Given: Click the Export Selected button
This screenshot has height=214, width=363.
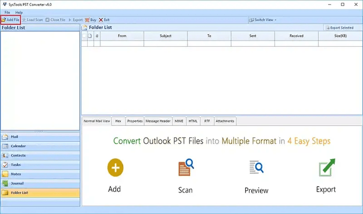Looking at the screenshot, I should coord(339,28).
